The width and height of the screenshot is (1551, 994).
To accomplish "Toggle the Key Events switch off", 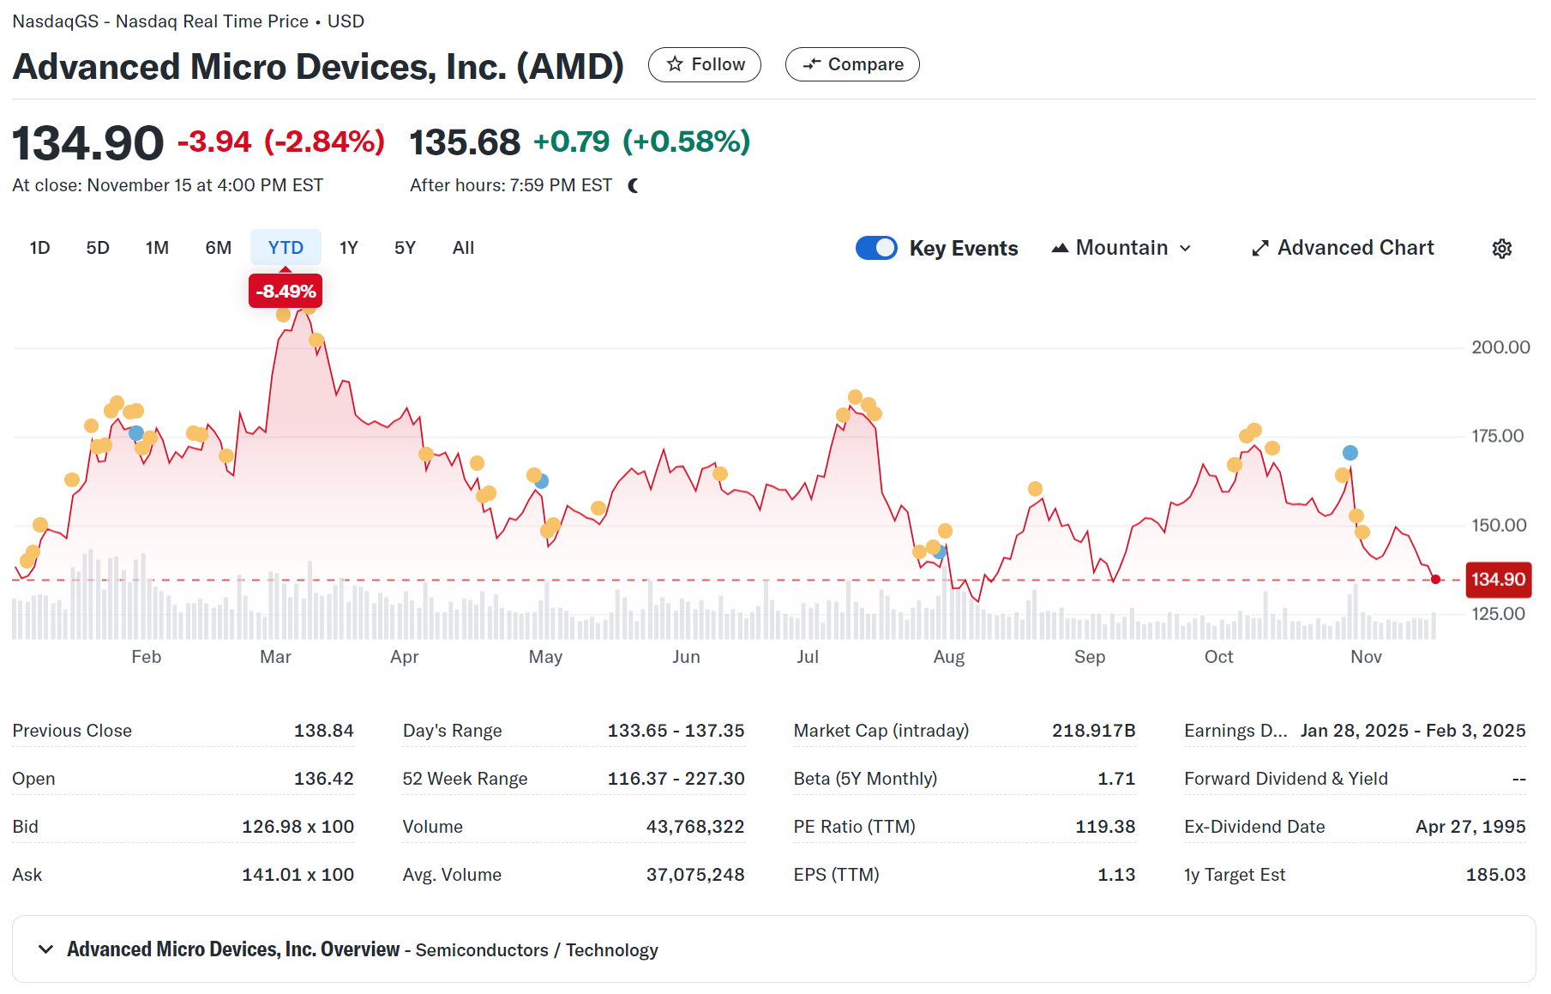I will pos(876,248).
